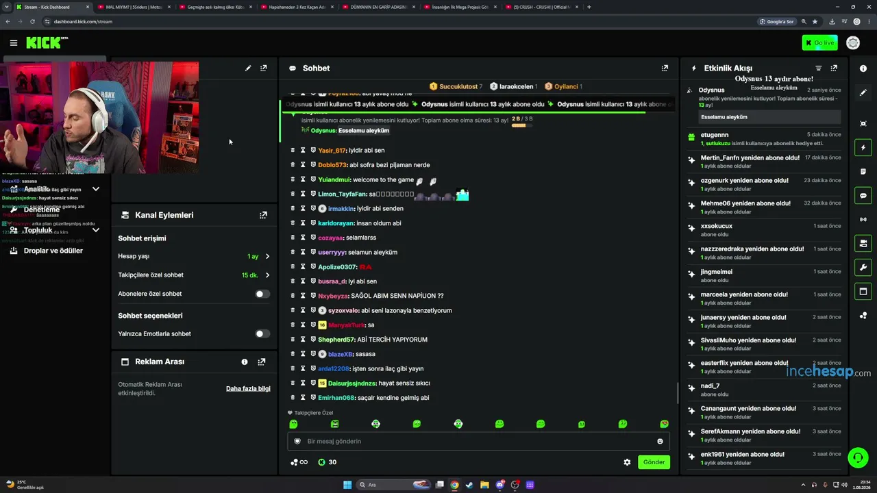Image resolution: width=877 pixels, height=493 pixels.
Task: Click the headset support button
Action: pos(857,457)
